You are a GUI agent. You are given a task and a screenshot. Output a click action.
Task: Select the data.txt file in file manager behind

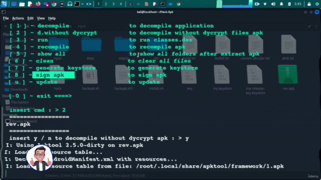pyautogui.click(x=288, y=47)
